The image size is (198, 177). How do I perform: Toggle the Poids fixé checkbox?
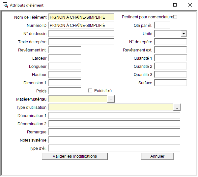click(90, 91)
